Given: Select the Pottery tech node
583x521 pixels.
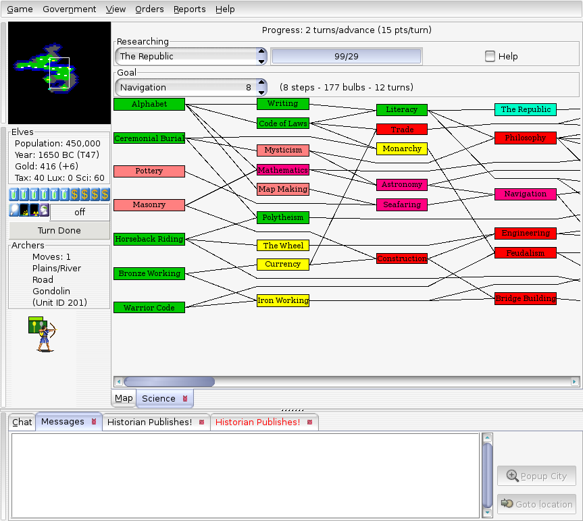Looking at the screenshot, I should point(149,171).
